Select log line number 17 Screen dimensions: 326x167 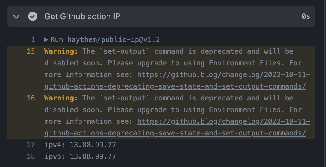[31, 145]
